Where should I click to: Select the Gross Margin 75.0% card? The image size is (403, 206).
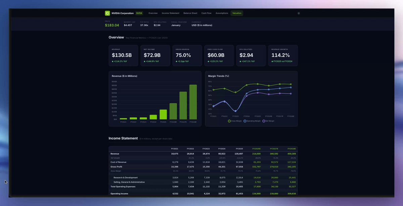tap(187, 55)
